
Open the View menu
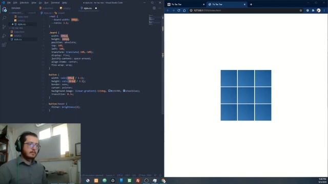[x=34, y=3]
